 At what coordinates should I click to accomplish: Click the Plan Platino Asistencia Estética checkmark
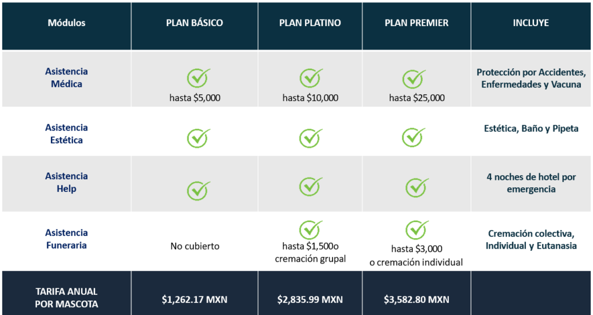click(x=310, y=138)
